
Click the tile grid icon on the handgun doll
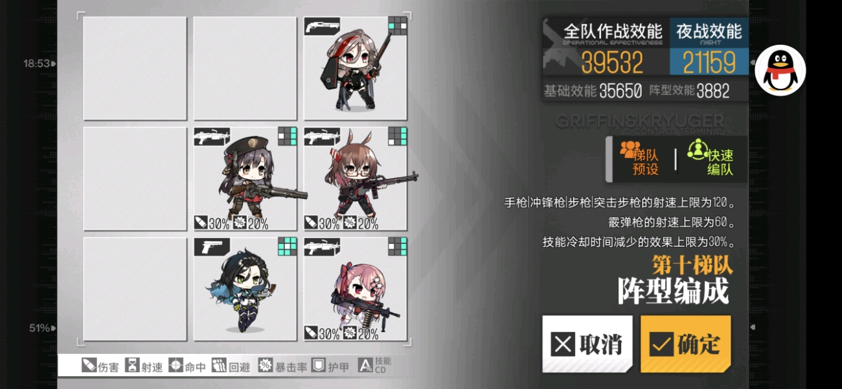click(x=287, y=247)
